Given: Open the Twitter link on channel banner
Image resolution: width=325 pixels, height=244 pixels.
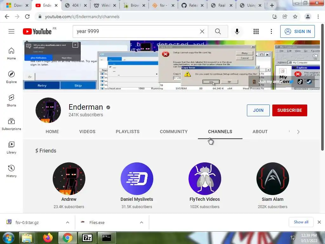Looking at the screenshot, I should [x=291, y=82].
